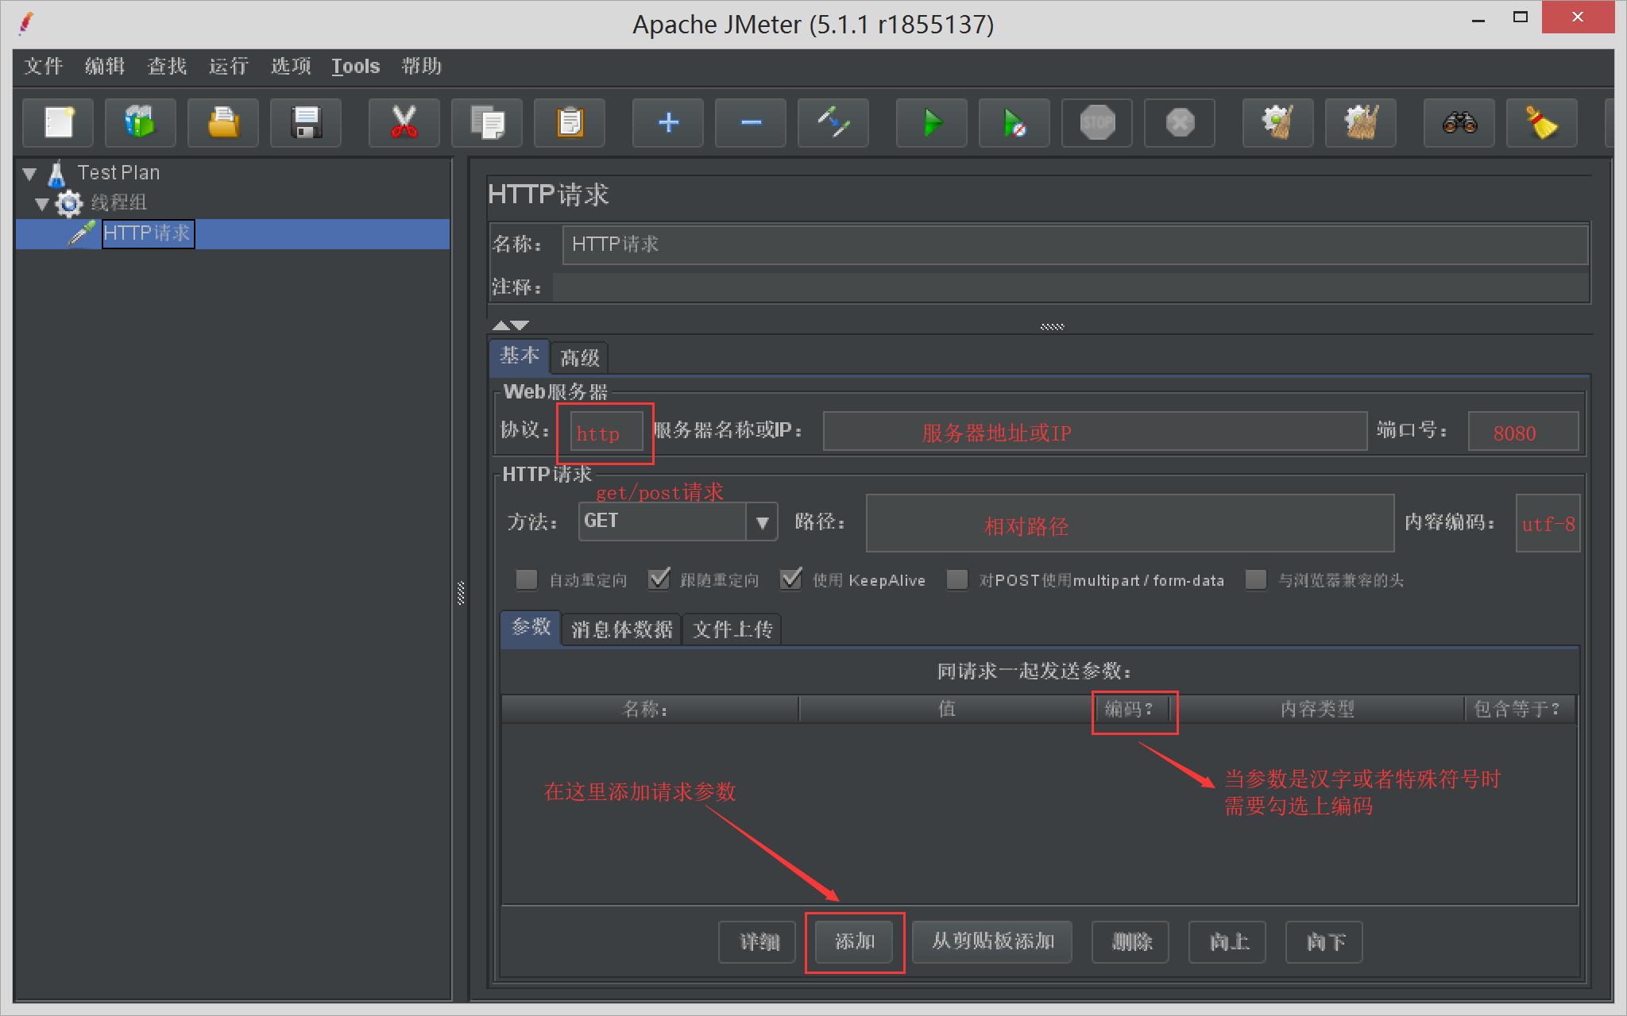Viewport: 1627px width, 1016px height.
Task: Collapse the 线程组 thread group node
Action: click(42, 203)
